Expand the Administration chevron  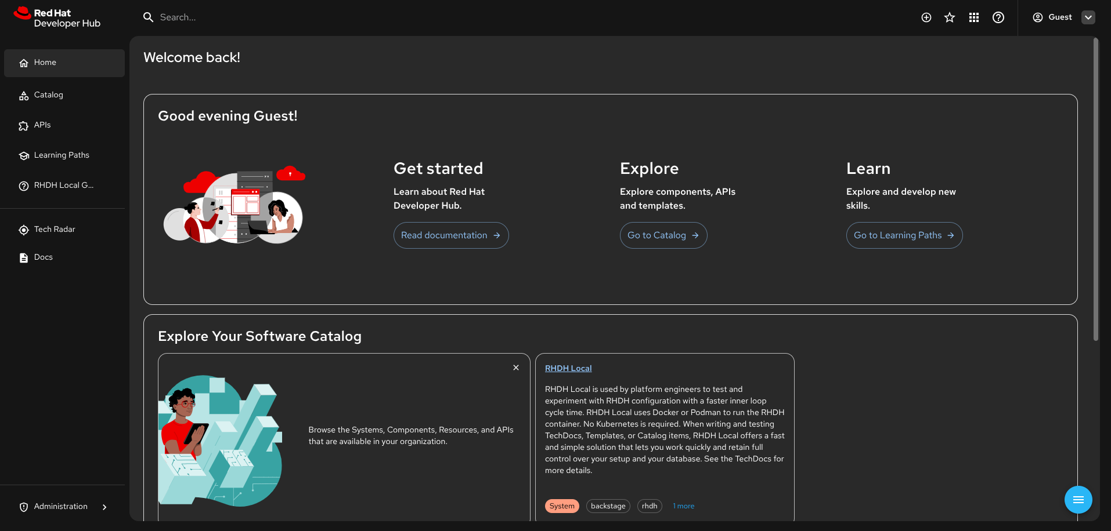click(104, 507)
